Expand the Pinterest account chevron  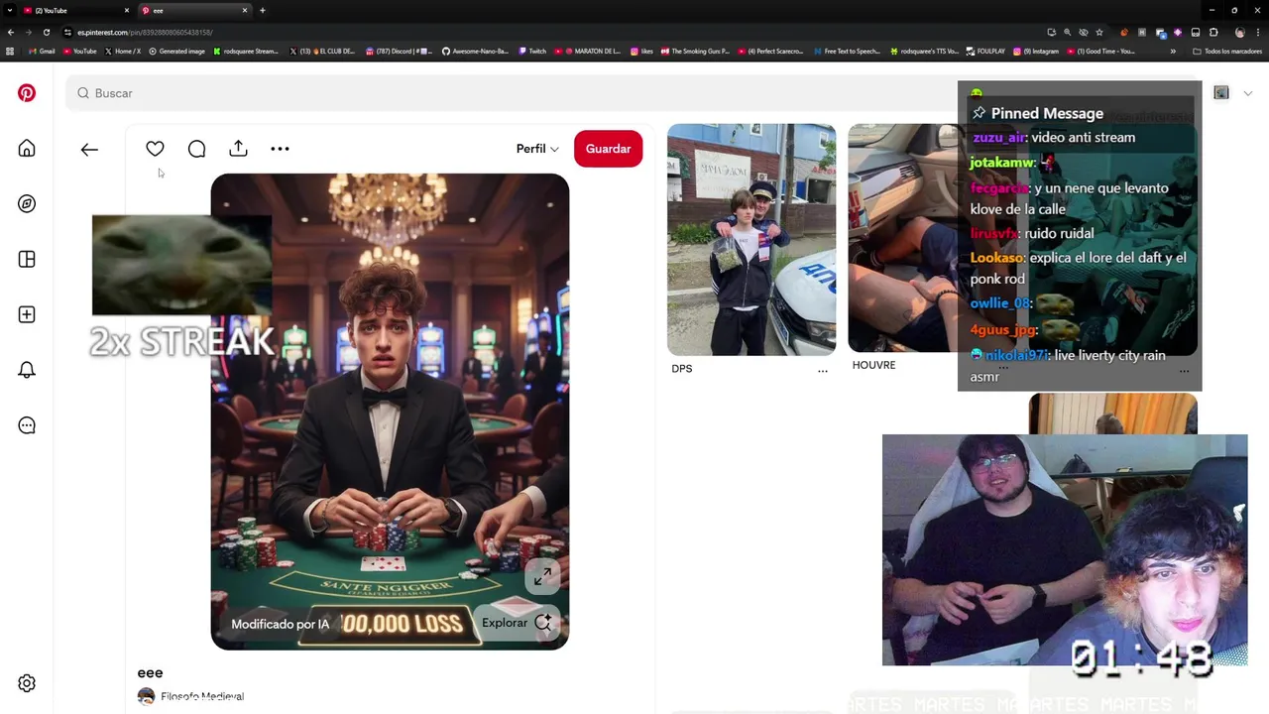tap(1247, 93)
